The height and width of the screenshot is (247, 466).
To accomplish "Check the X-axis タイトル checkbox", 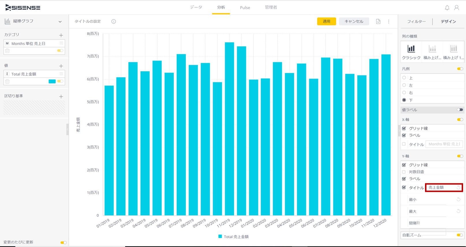I will pyautogui.click(x=404, y=144).
